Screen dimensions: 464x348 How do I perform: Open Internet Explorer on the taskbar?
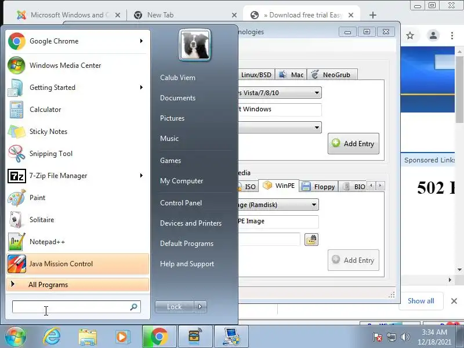click(52, 337)
